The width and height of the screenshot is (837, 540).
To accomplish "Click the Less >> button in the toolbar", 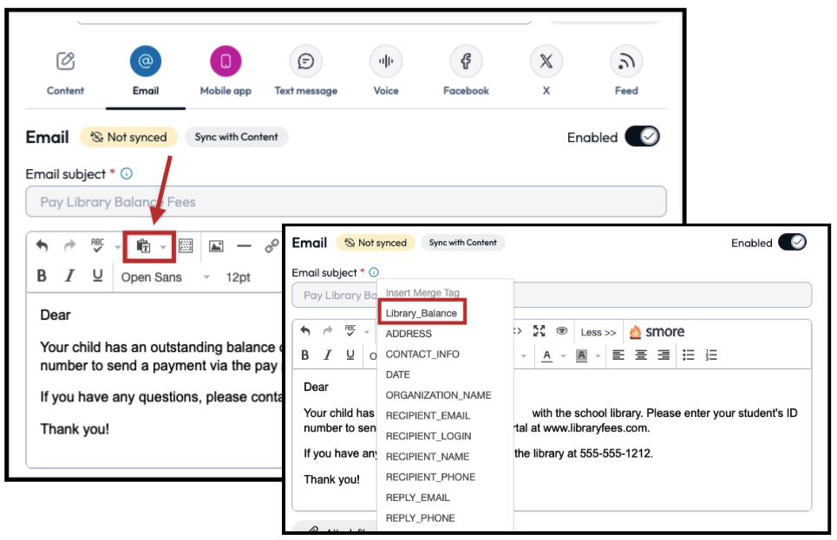I will 600,330.
